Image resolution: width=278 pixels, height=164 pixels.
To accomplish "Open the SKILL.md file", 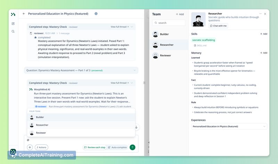I will coord(200,46).
